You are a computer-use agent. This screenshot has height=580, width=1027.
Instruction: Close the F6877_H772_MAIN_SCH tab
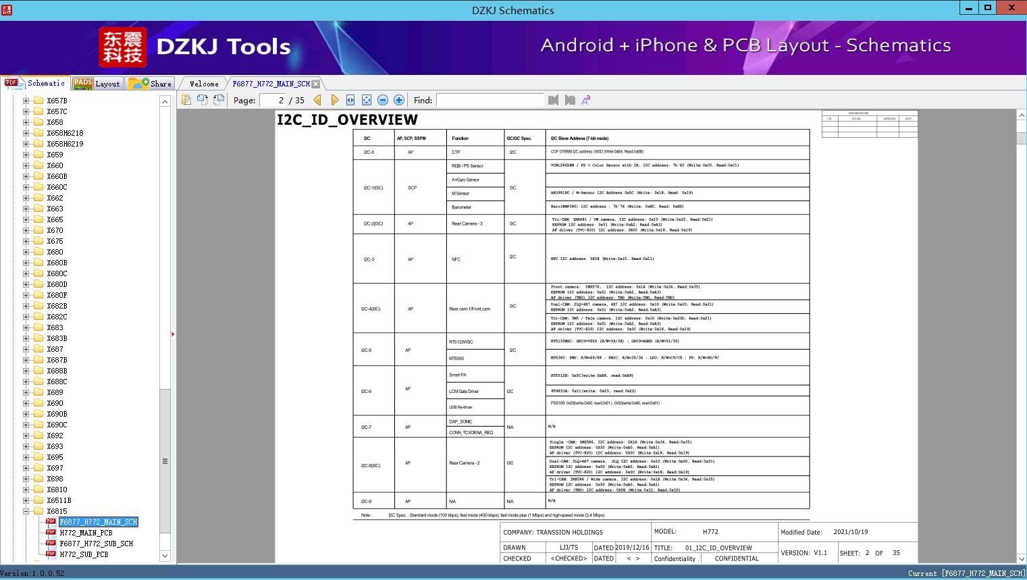tap(316, 84)
